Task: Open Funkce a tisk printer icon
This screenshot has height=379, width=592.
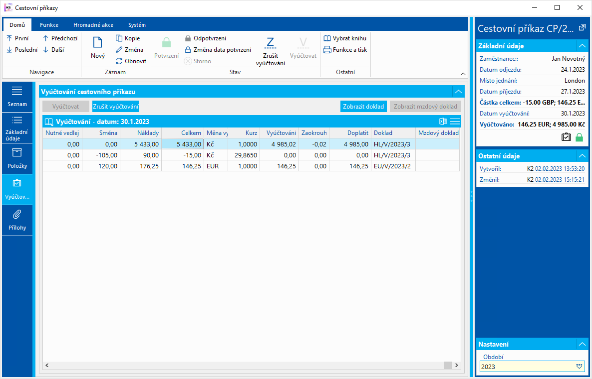Action: tap(327, 50)
